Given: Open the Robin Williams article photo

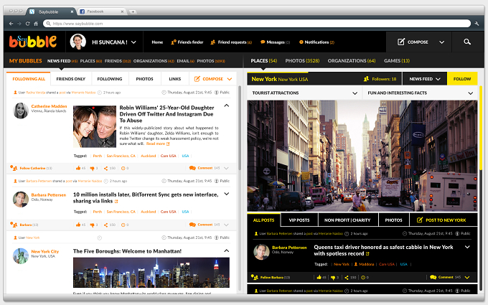Looking at the screenshot, I should coord(95,126).
